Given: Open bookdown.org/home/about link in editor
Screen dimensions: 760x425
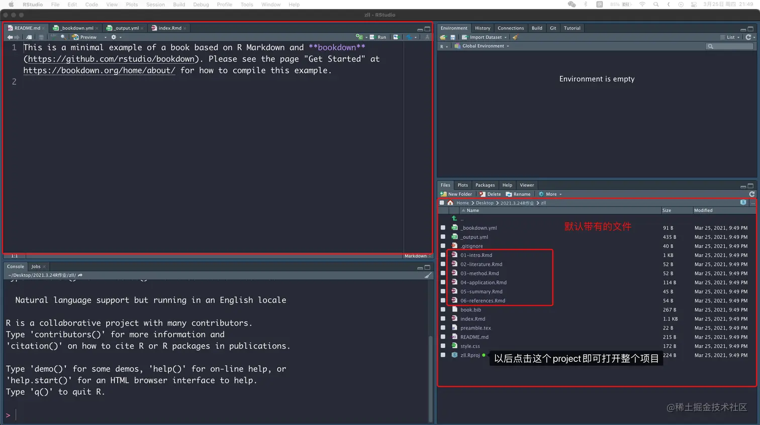Looking at the screenshot, I should [100, 70].
